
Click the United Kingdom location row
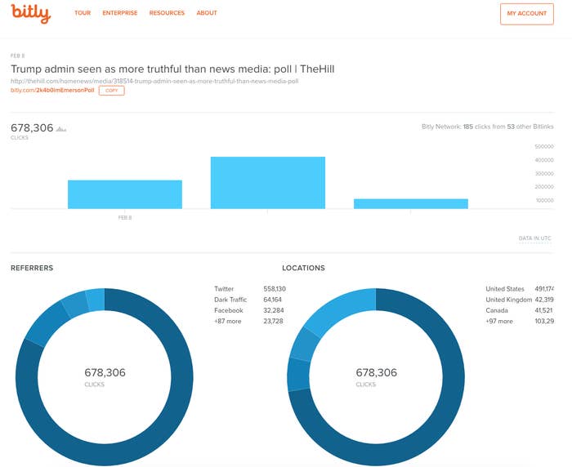tap(520, 300)
